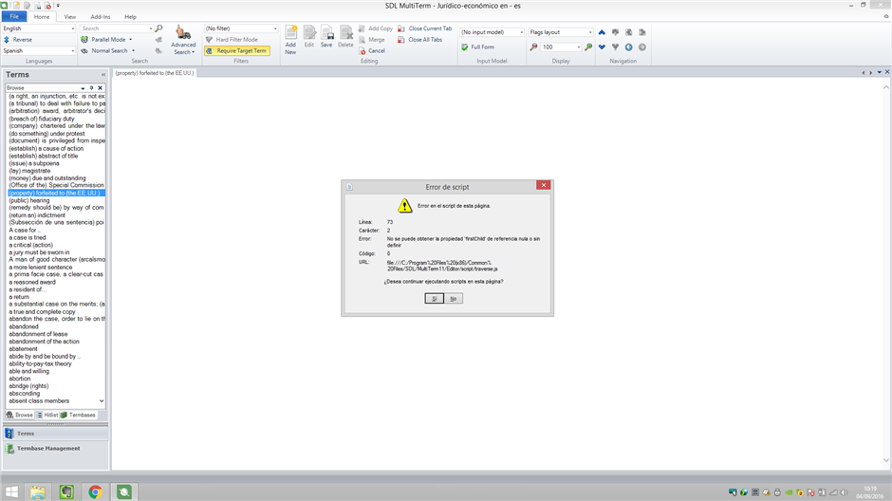Open the Termbases tab
892x501 pixels.
(x=79, y=415)
